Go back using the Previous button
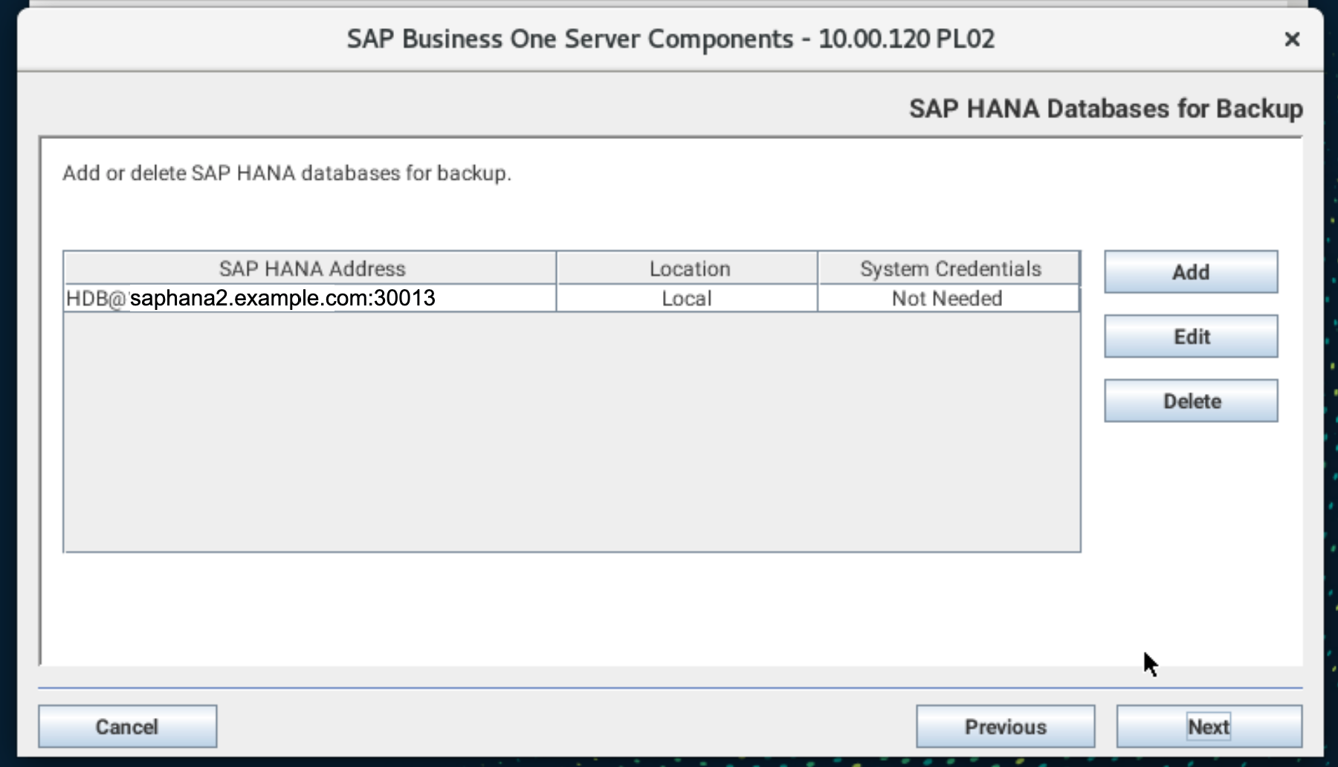 pos(1005,726)
